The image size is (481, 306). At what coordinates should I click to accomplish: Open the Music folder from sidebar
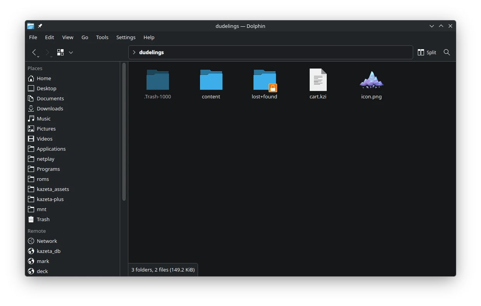click(x=43, y=119)
